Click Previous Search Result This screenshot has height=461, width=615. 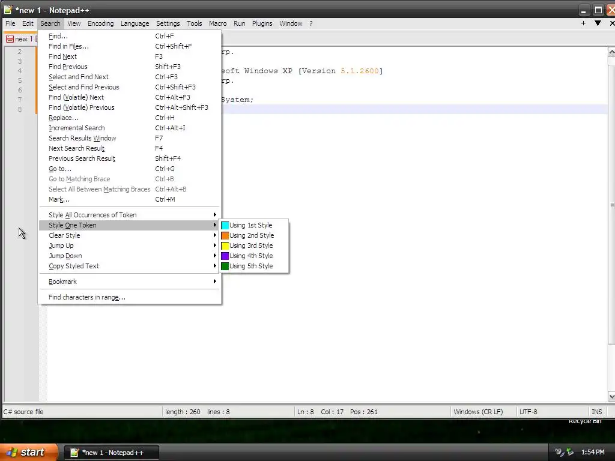130,158
